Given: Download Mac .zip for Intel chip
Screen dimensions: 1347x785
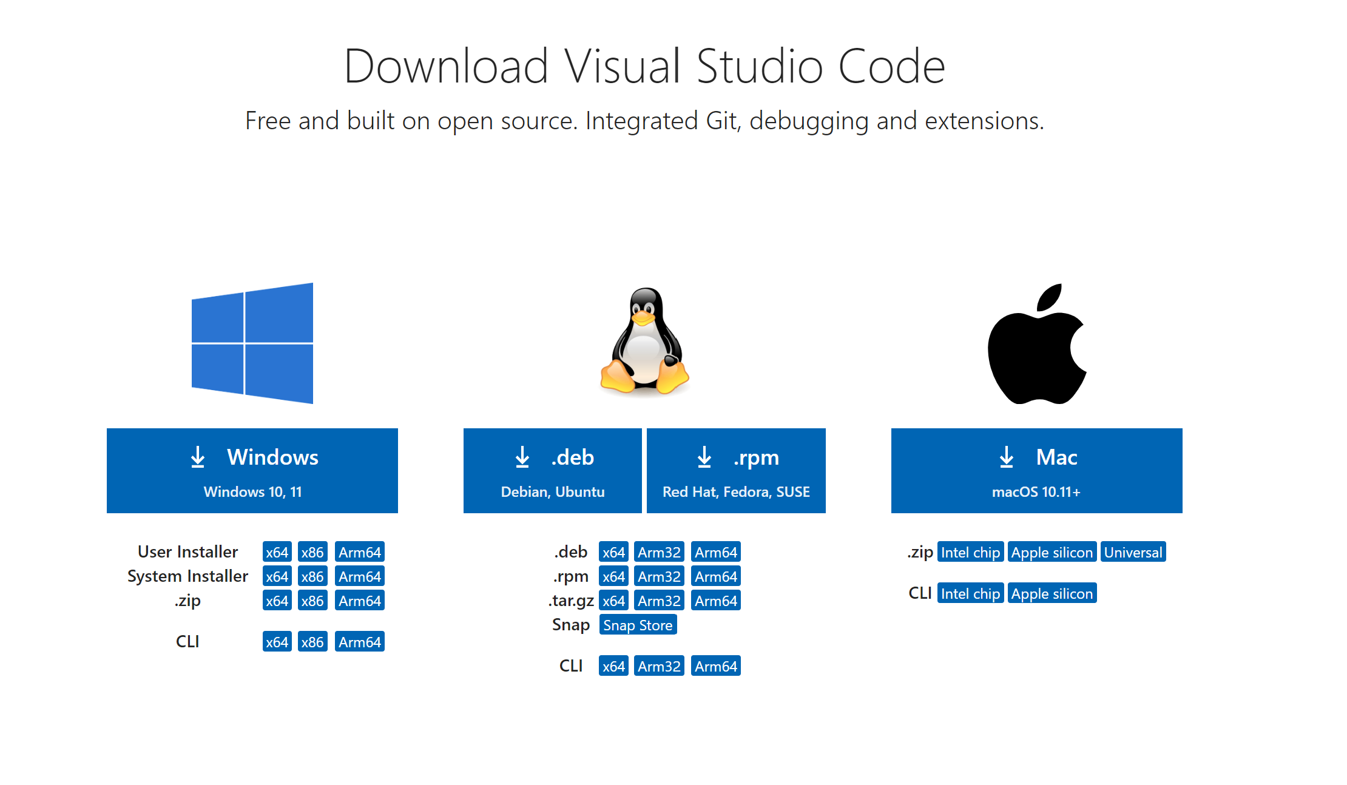Looking at the screenshot, I should pos(970,552).
